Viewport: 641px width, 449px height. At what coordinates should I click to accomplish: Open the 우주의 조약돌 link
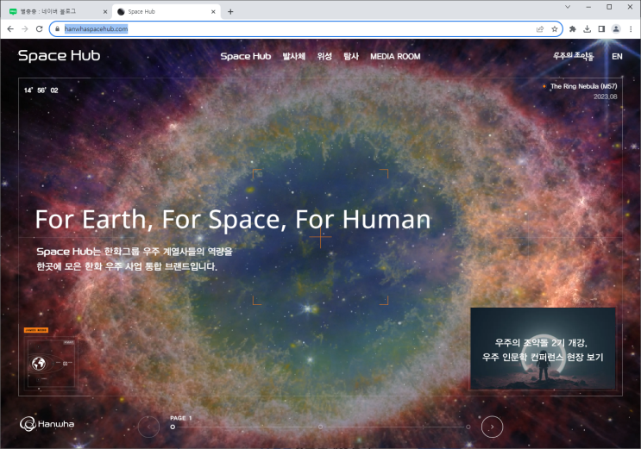(573, 56)
